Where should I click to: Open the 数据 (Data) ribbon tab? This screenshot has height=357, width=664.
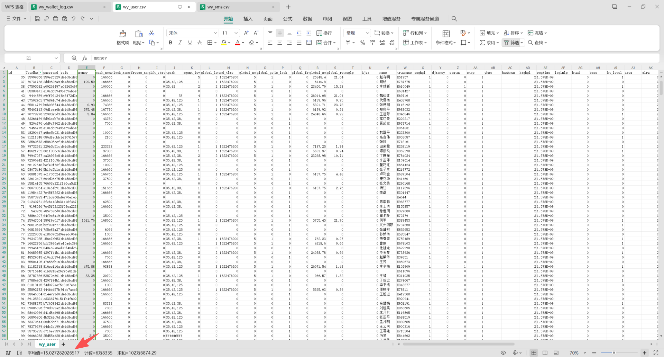pos(307,19)
